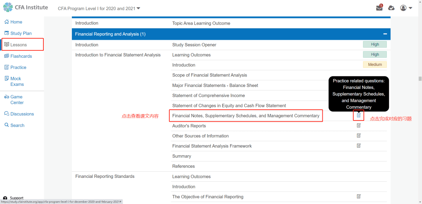Open Financial Notes, Supplementary Schedules lesson
Viewport: 422px width, 204px height.
pos(246,116)
